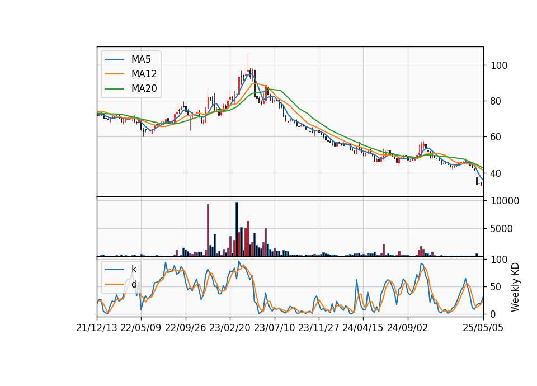
Task: Click the d legend label in the KD panel
Action: click(x=134, y=284)
